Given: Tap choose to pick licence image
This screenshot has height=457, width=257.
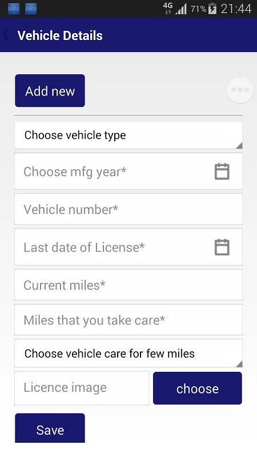Looking at the screenshot, I should coord(198,388).
